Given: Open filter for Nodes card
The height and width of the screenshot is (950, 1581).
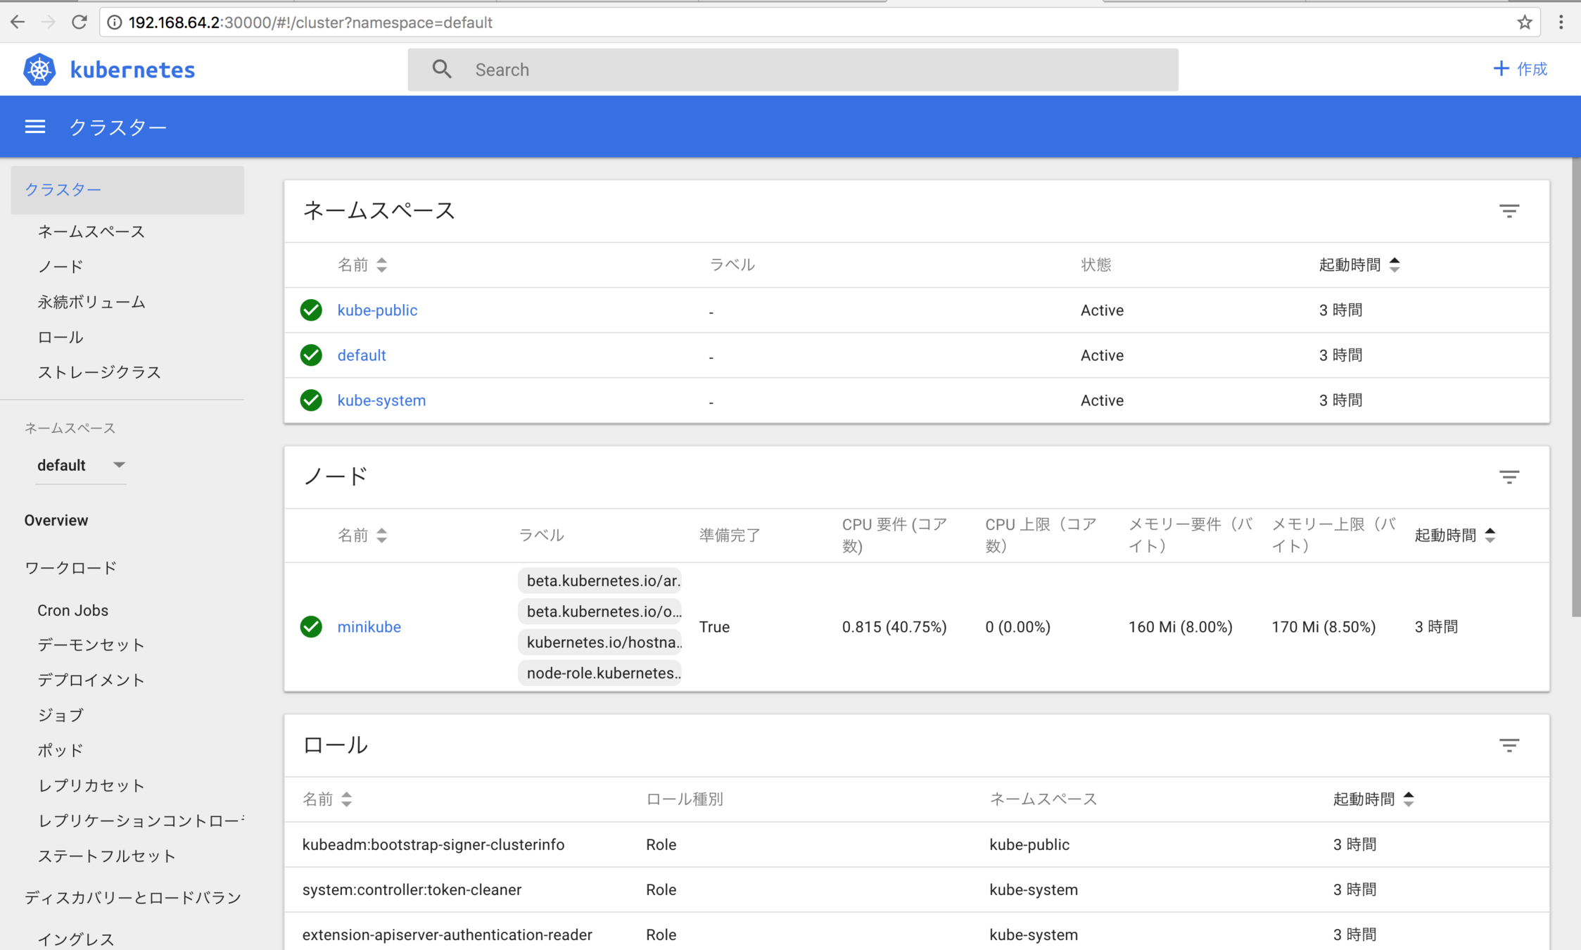Looking at the screenshot, I should (1509, 477).
